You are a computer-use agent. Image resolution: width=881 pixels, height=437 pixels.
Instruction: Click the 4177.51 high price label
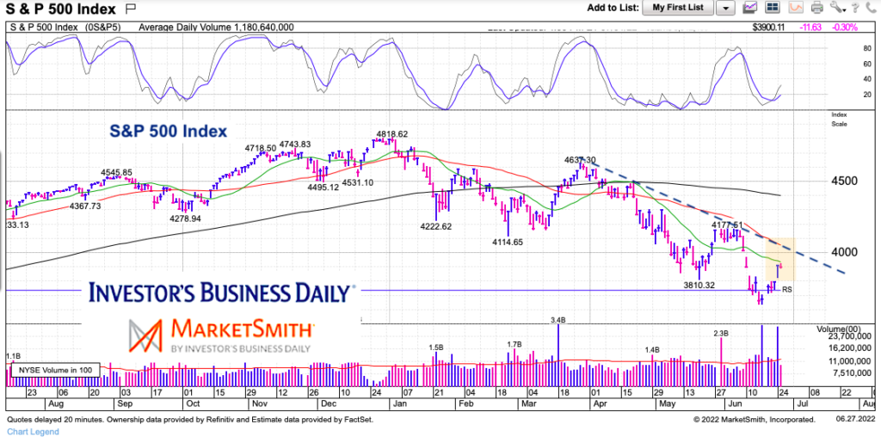point(728,225)
